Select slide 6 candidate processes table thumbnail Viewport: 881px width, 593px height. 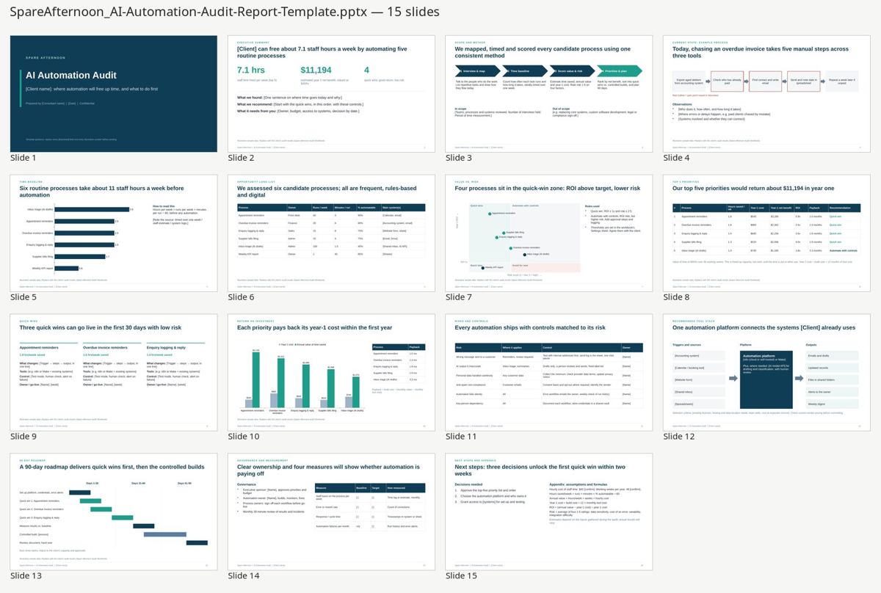pyautogui.click(x=331, y=233)
